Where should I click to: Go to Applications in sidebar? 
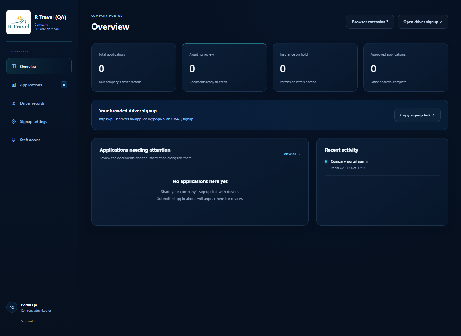coord(39,85)
